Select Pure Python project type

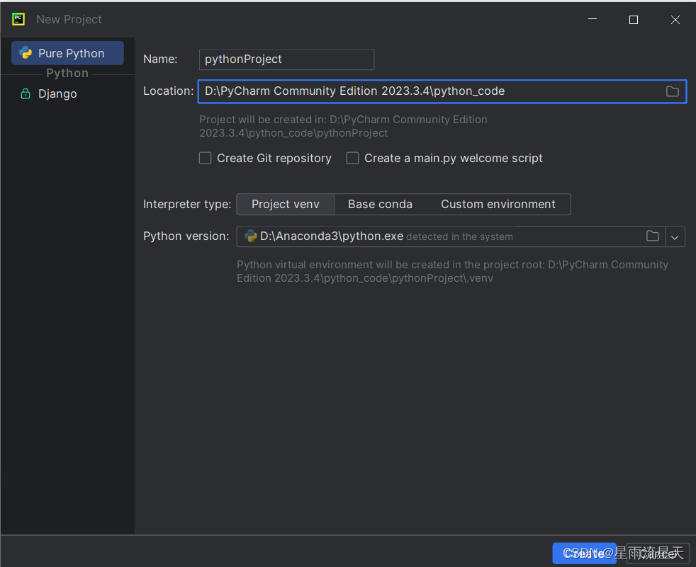pos(67,53)
